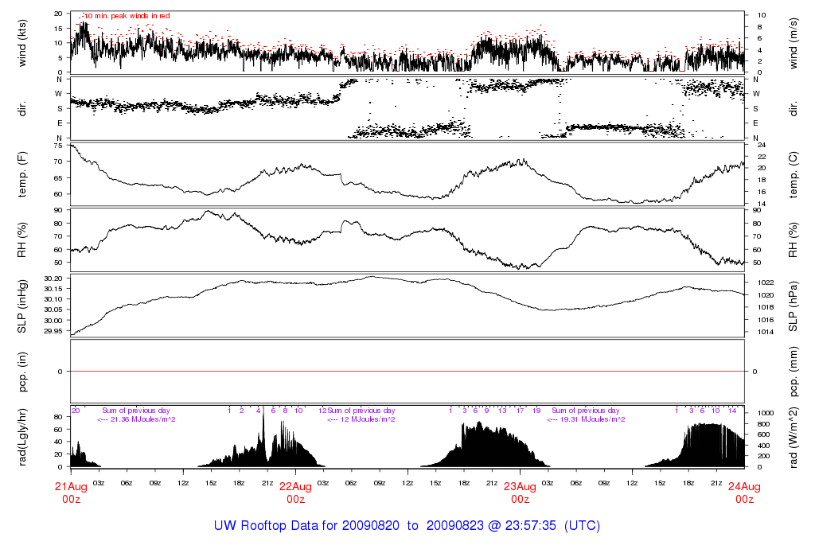Click the left 'dir.' axis label
This screenshot has height=557, width=815.
point(21,109)
